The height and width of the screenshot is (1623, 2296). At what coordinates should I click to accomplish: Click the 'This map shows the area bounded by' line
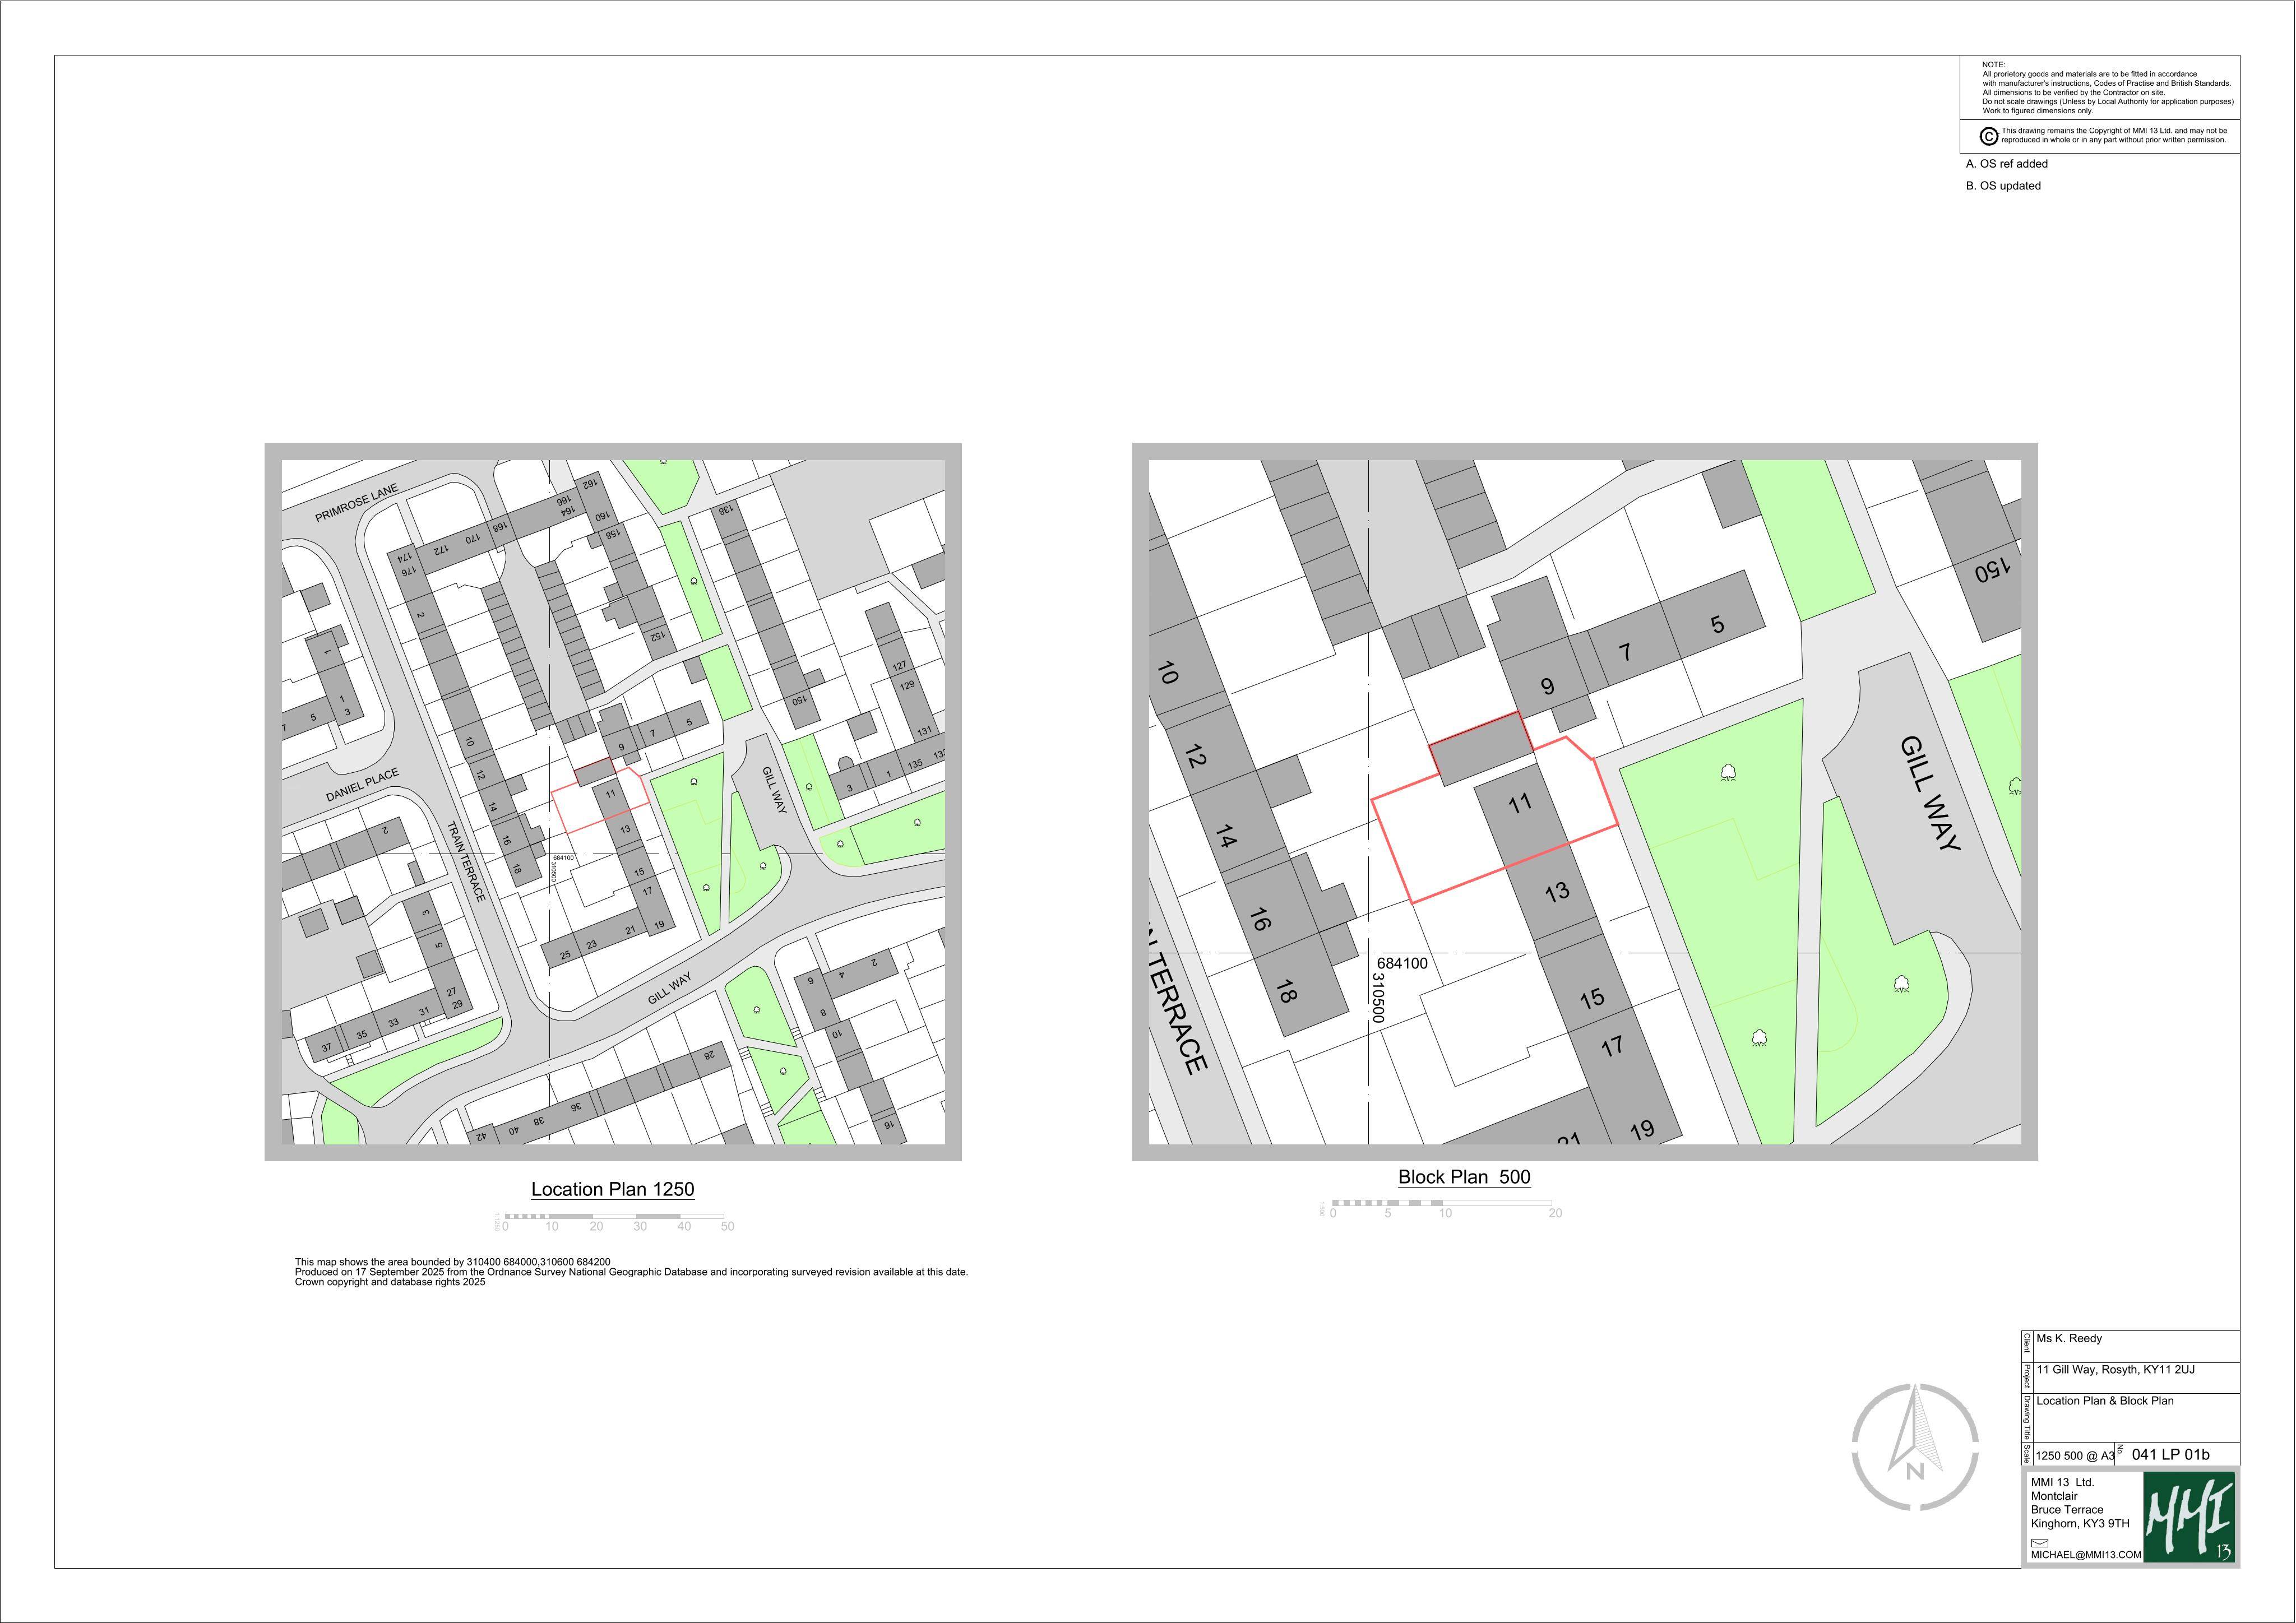pyautogui.click(x=452, y=1262)
